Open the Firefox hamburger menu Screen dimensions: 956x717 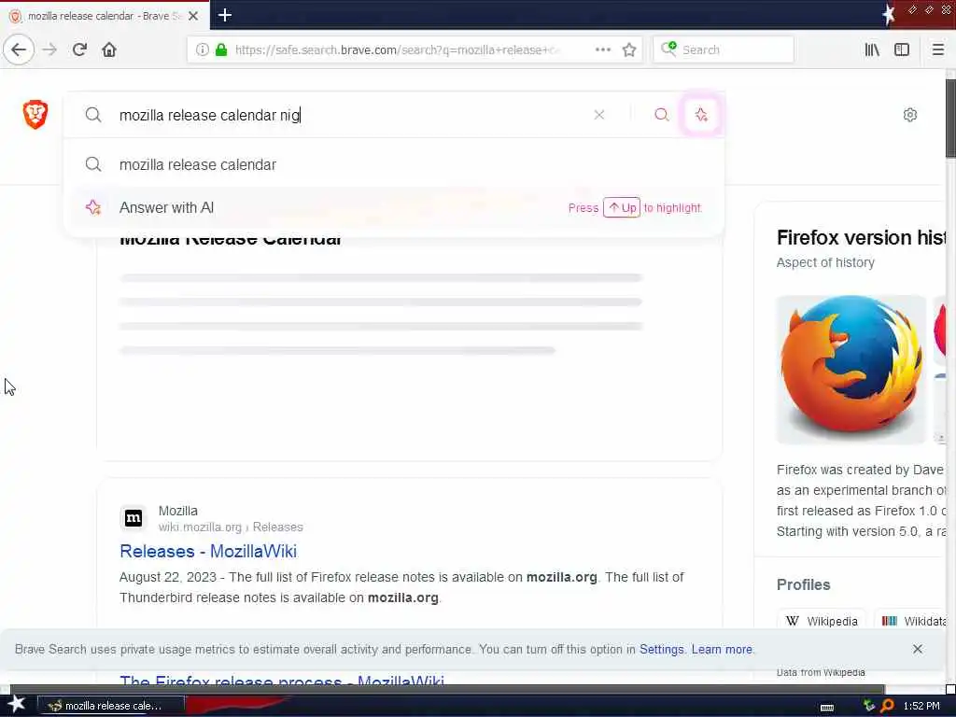[x=937, y=49]
